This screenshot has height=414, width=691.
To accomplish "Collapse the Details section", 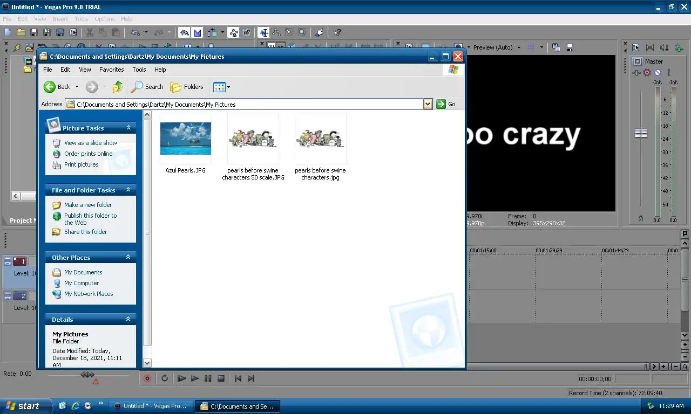I will (x=128, y=319).
